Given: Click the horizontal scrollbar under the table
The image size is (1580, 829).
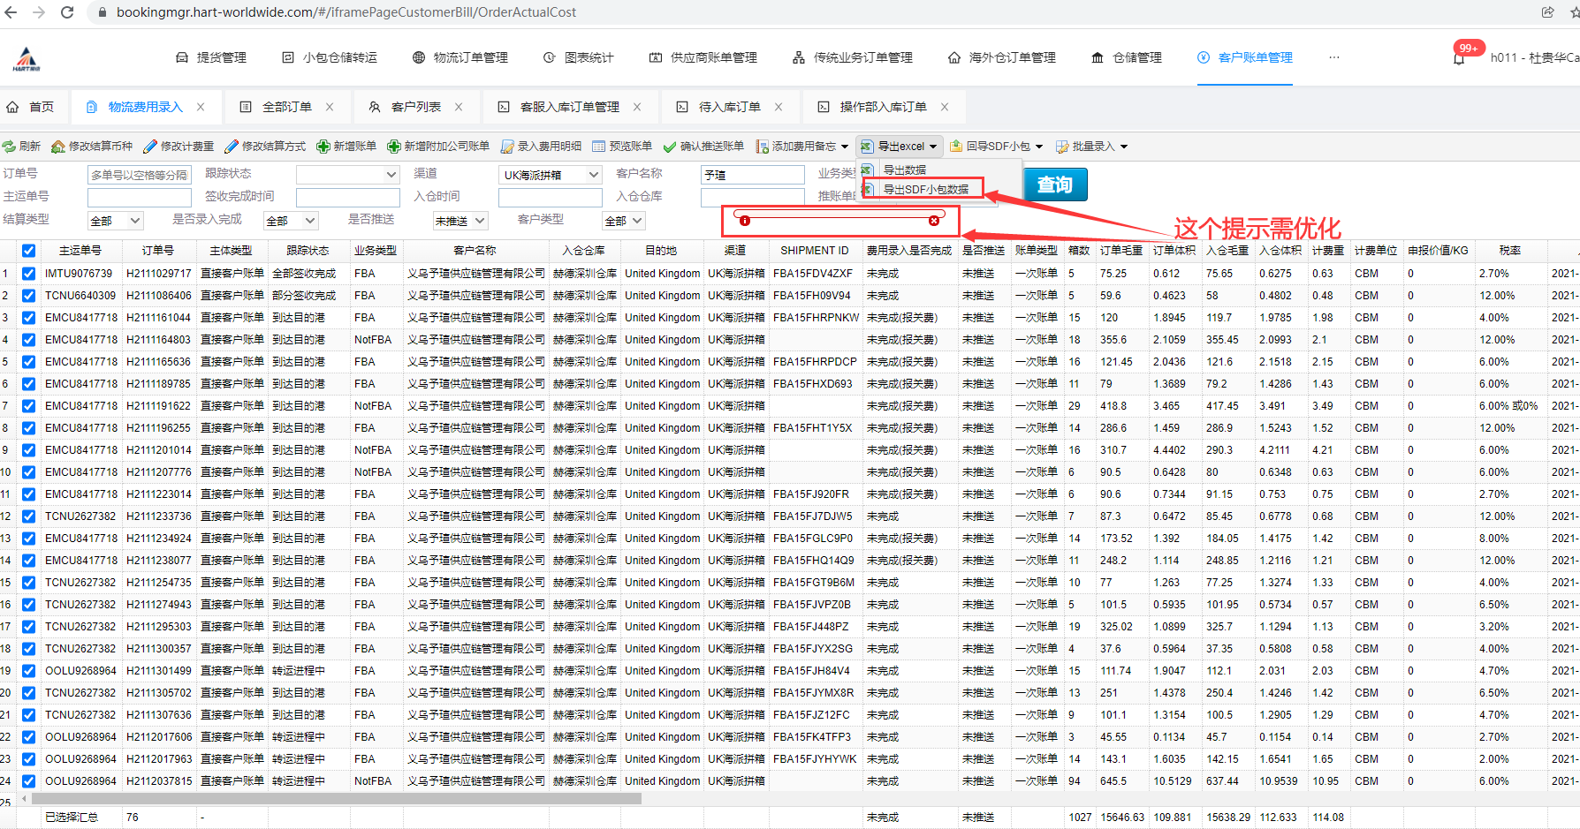Looking at the screenshot, I should (x=336, y=798).
